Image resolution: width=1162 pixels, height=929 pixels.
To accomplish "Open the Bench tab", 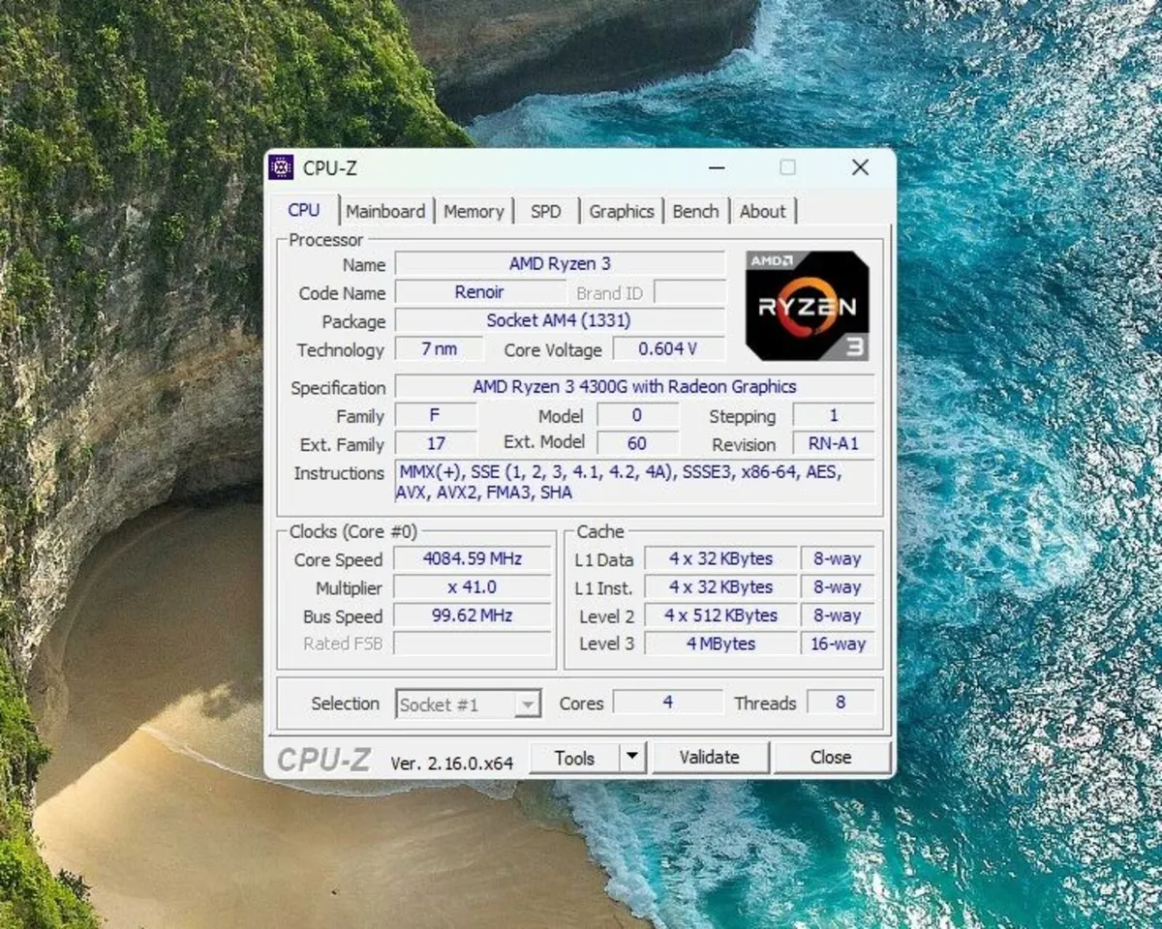I will pyautogui.click(x=695, y=211).
